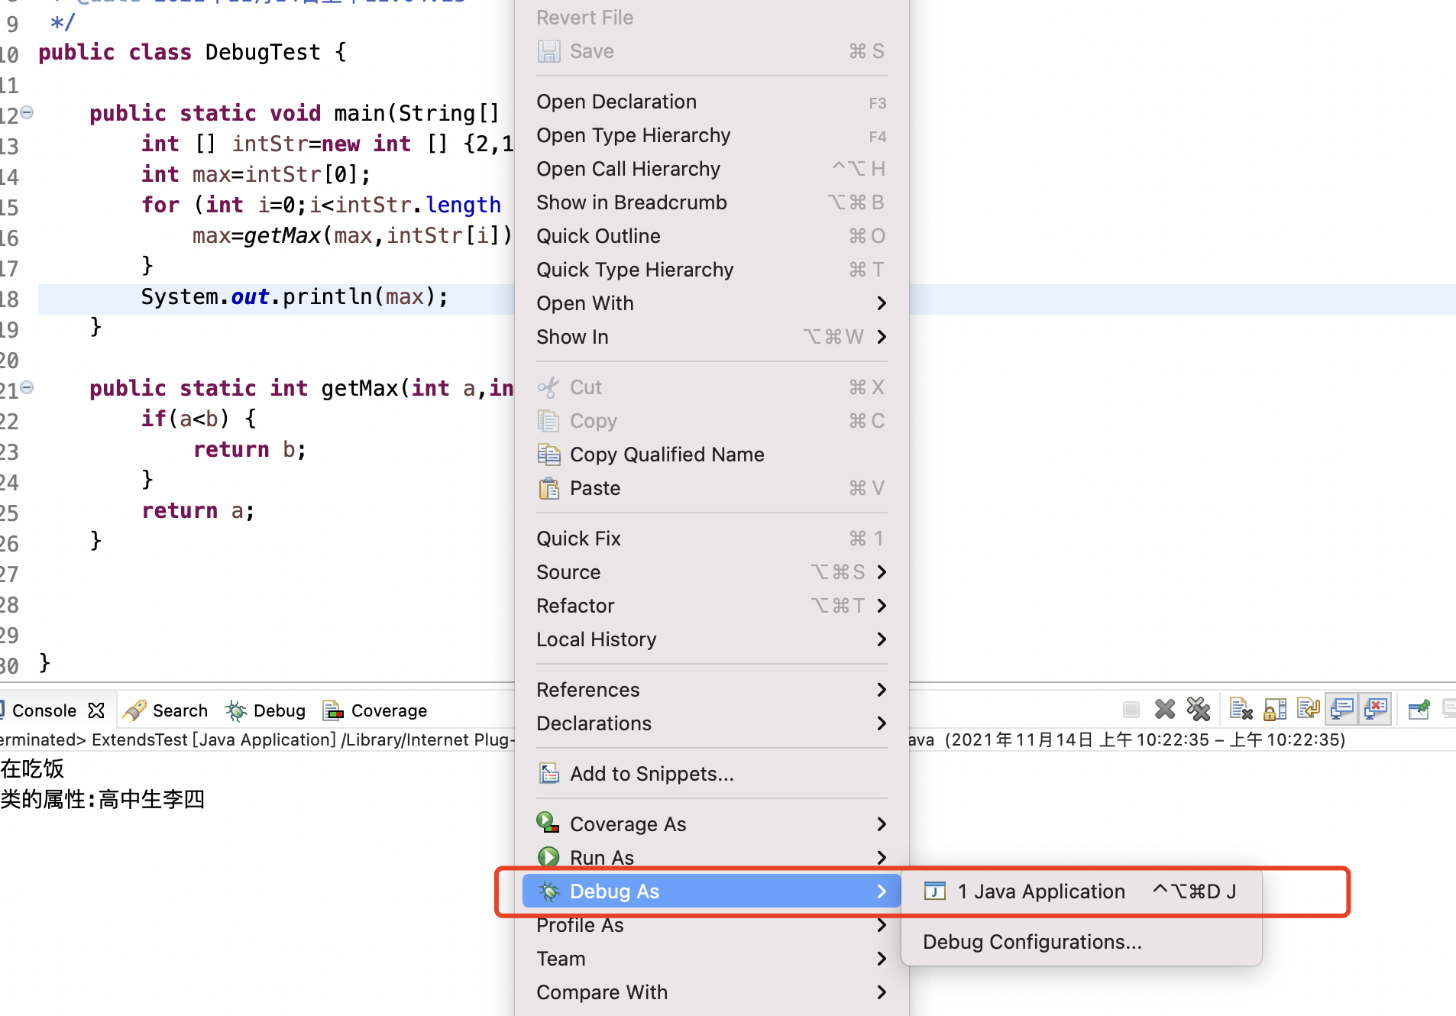Clear Console using the document-X icon
The image size is (1456, 1016).
[1241, 710]
